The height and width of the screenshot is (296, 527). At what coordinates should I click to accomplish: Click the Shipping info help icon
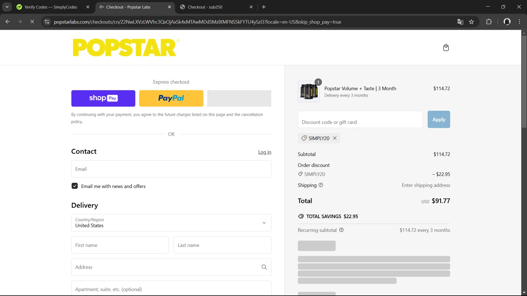coord(321,185)
